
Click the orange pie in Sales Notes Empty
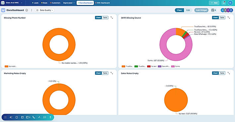(x=176, y=100)
